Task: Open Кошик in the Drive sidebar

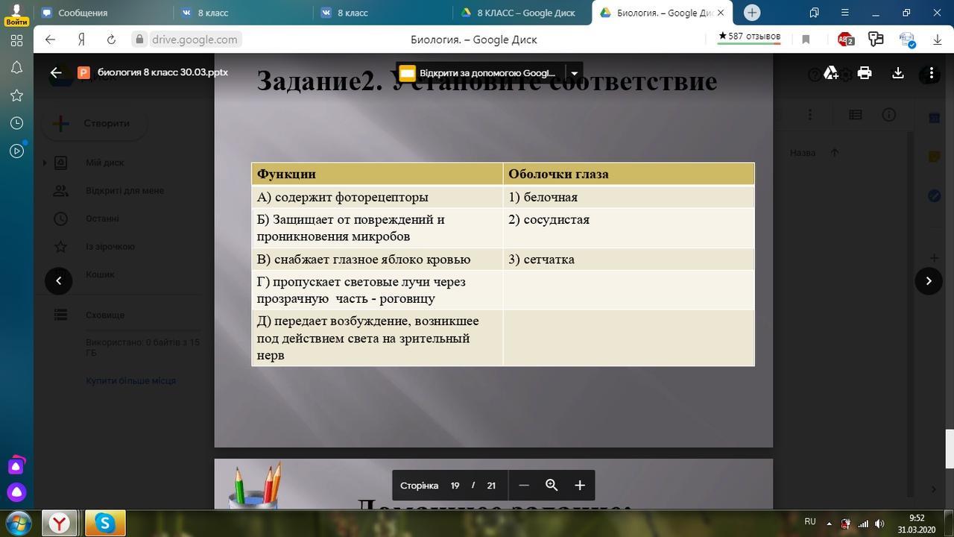Action: [100, 274]
